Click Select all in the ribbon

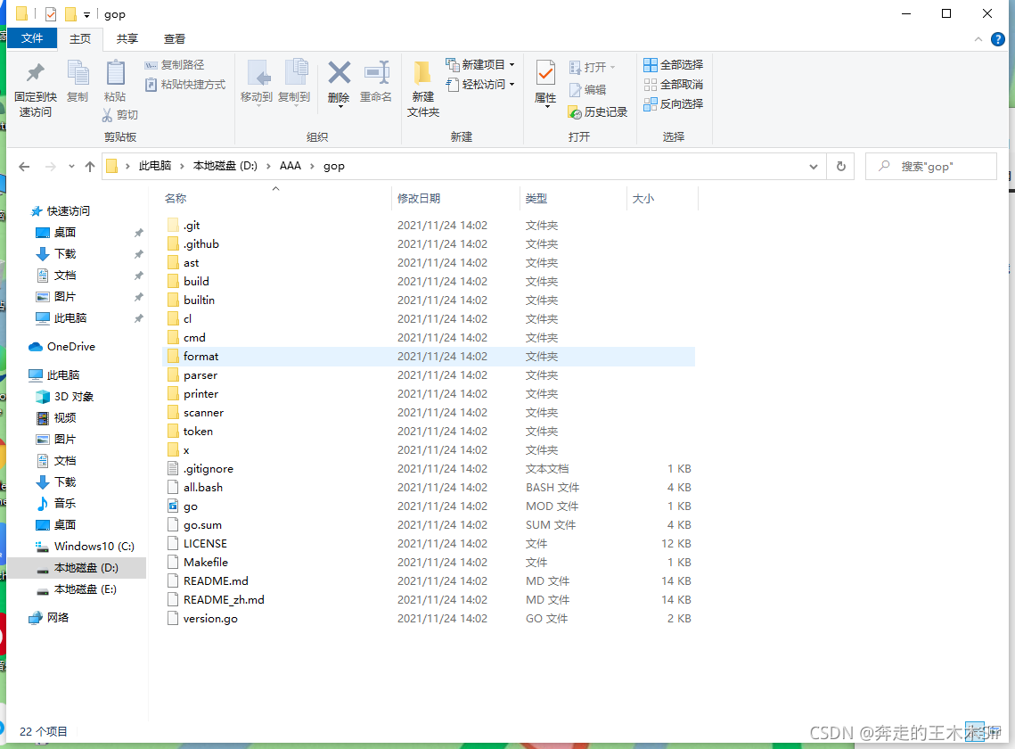click(673, 65)
